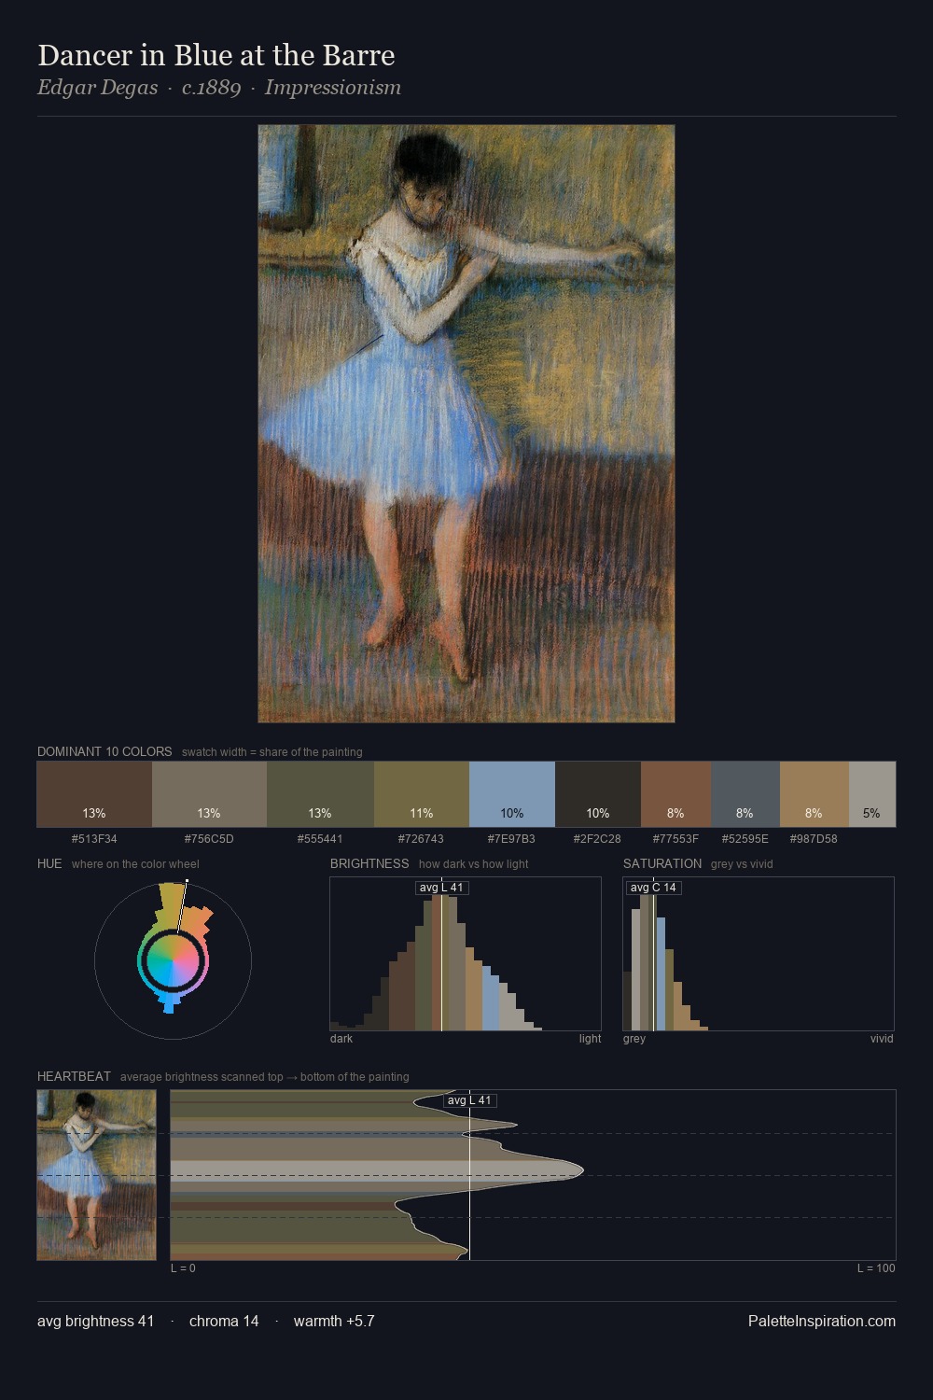Click the footer text warmth +5.7

334,1321
